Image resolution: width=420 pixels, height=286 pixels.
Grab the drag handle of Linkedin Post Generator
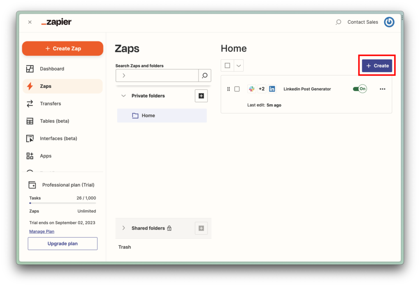228,89
